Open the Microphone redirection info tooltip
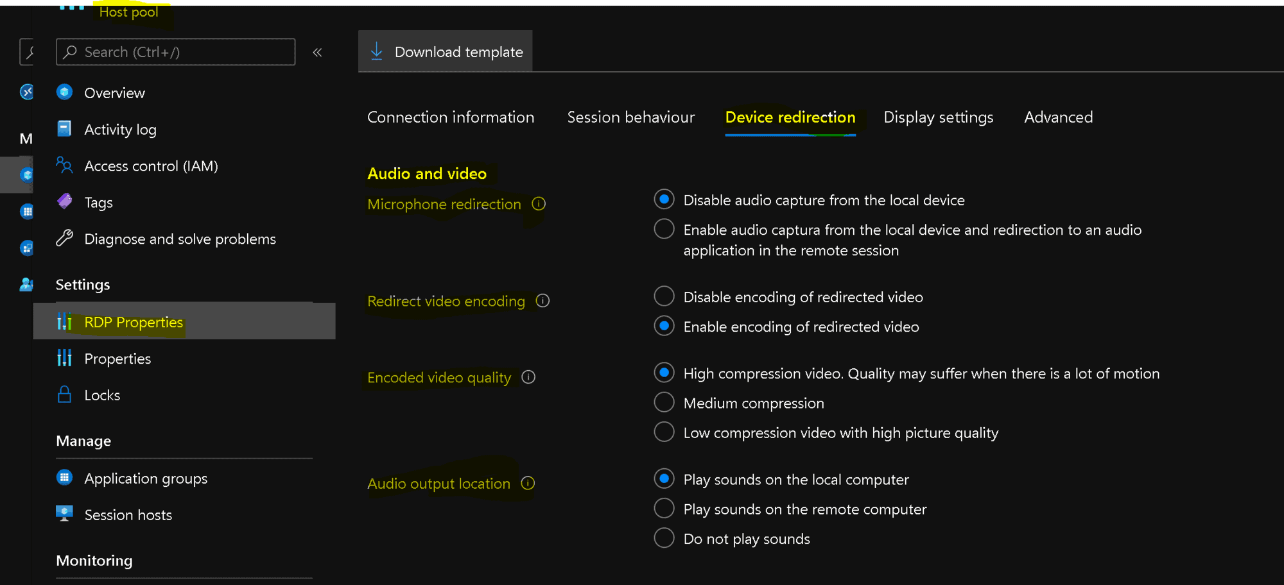This screenshot has height=585, width=1284. [x=539, y=204]
